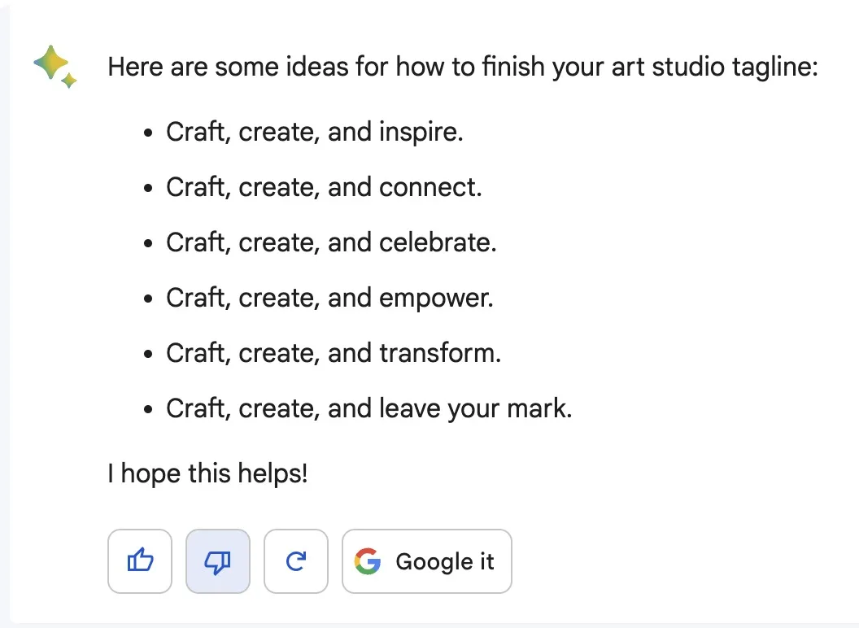This screenshot has height=628, width=859.
Task: Click the bullet point before the 'celebrate' tagline
Action: click(x=148, y=244)
